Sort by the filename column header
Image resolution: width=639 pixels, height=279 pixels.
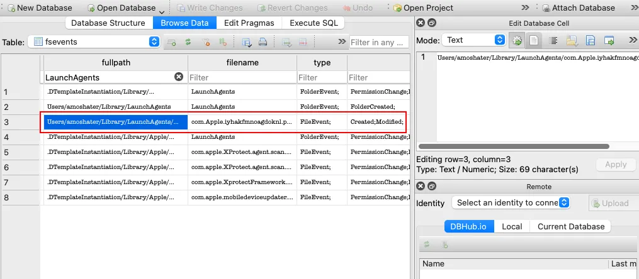(x=242, y=63)
